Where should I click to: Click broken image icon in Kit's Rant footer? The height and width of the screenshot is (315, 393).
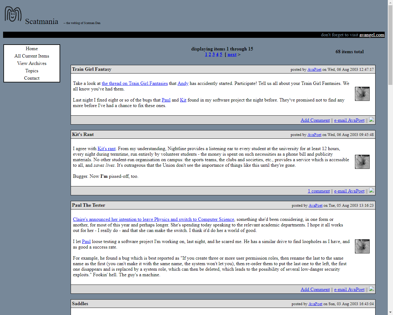click(371, 191)
